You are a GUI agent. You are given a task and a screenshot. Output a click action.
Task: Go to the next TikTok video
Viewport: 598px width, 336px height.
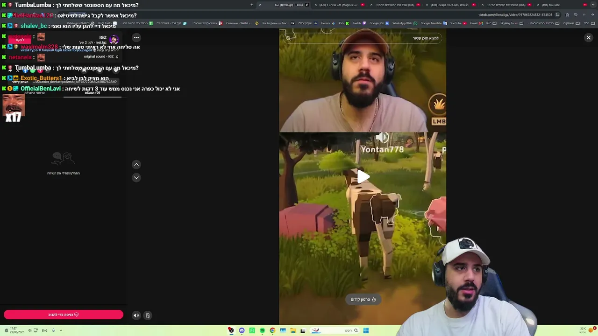point(136,177)
